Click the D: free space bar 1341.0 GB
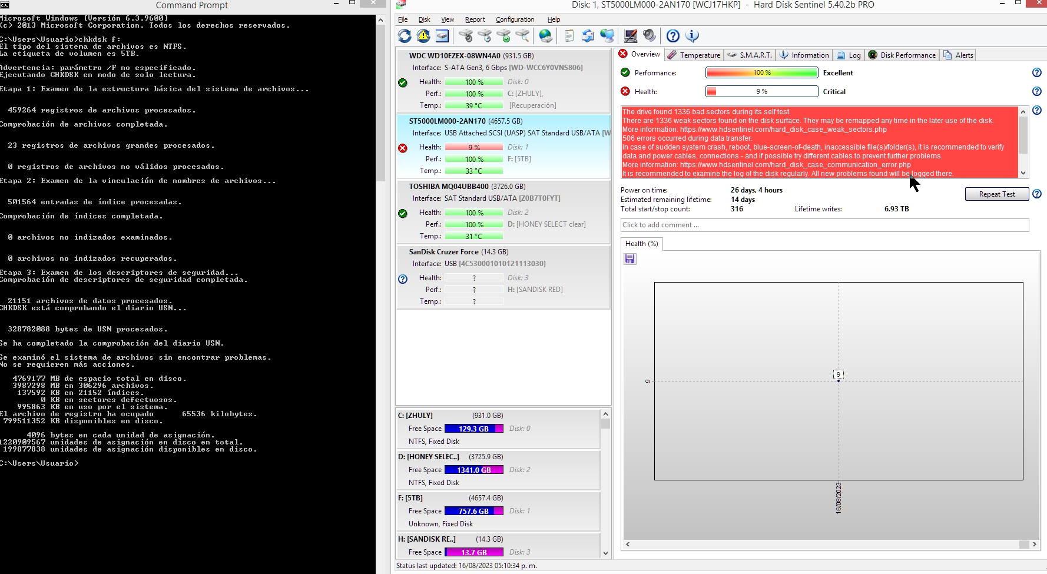This screenshot has width=1047, height=574. (474, 470)
